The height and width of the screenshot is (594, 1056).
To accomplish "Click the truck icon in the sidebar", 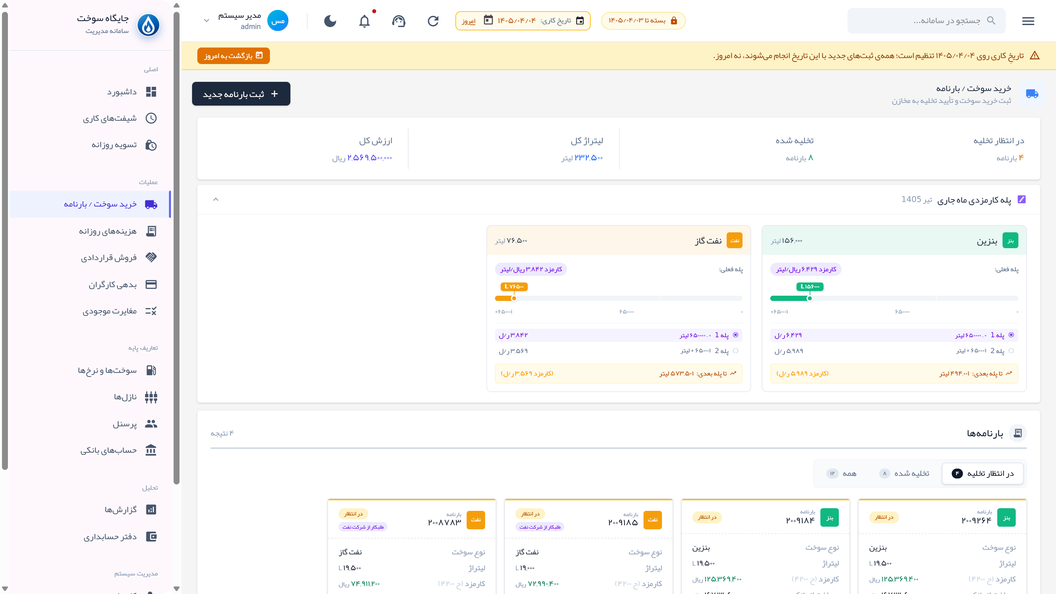I will (x=151, y=204).
